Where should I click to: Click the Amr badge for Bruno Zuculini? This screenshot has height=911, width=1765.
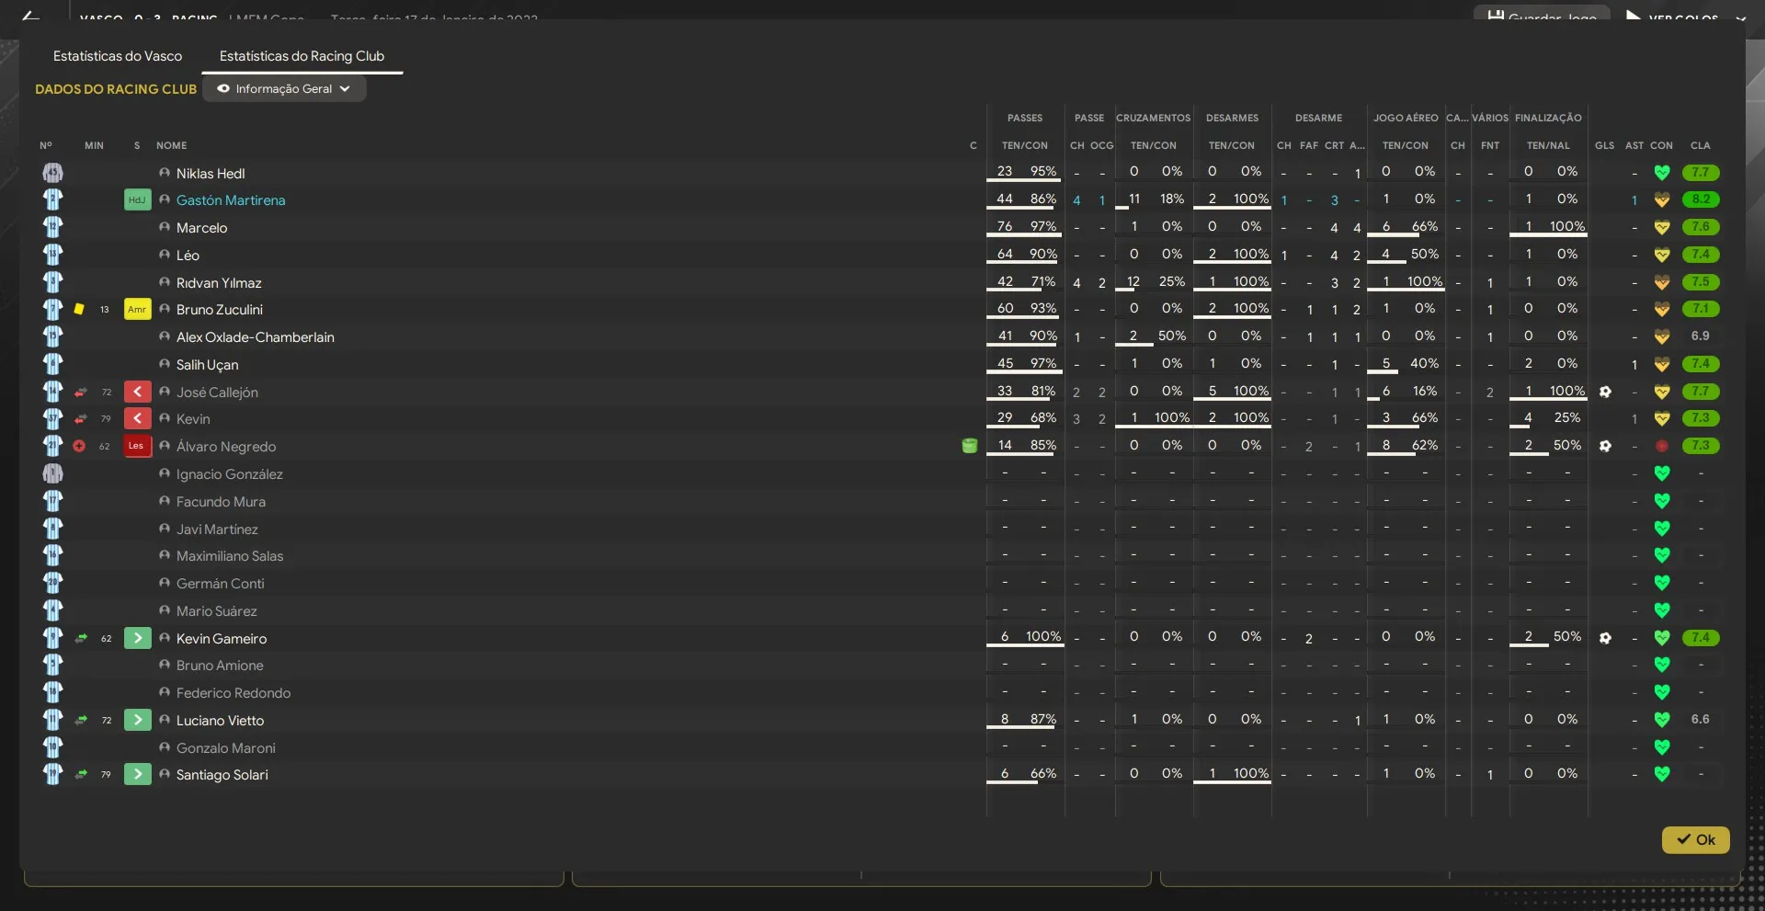pyautogui.click(x=137, y=309)
